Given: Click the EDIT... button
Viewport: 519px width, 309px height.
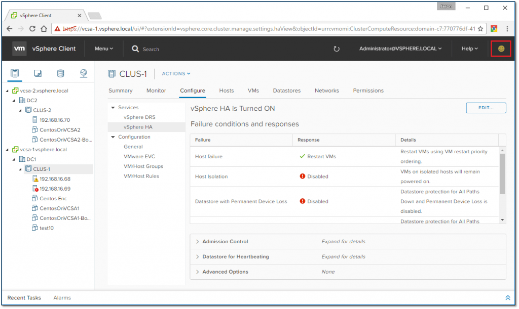Looking at the screenshot, I should point(486,108).
